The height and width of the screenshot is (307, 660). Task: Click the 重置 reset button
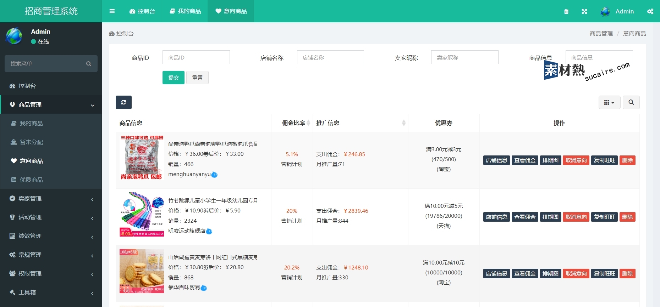coord(197,78)
